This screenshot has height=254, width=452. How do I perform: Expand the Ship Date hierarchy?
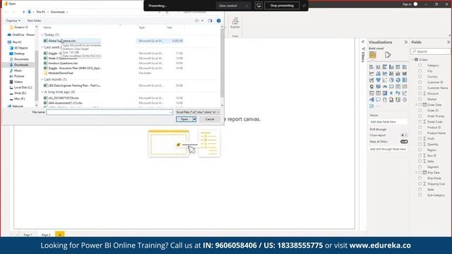[416, 172]
